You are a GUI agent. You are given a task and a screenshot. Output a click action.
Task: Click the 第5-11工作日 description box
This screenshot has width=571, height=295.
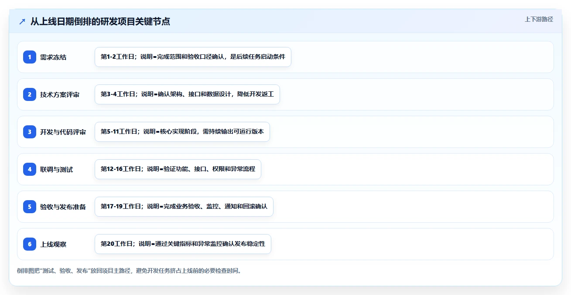[182, 132]
